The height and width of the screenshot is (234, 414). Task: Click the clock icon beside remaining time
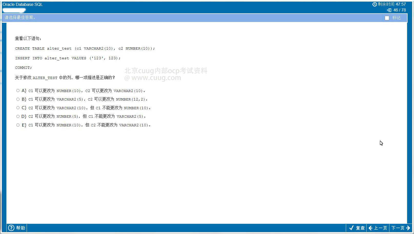pyautogui.click(x=375, y=4)
